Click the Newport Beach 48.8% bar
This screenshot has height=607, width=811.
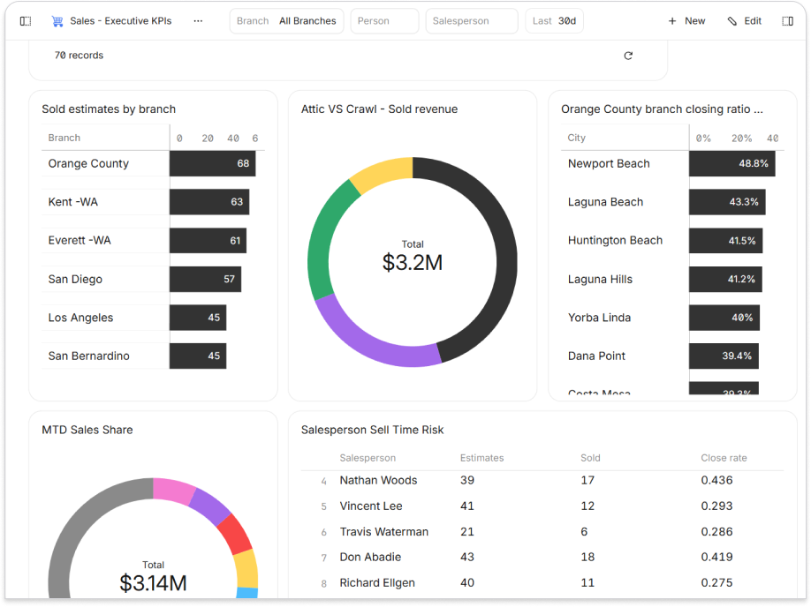(x=731, y=164)
